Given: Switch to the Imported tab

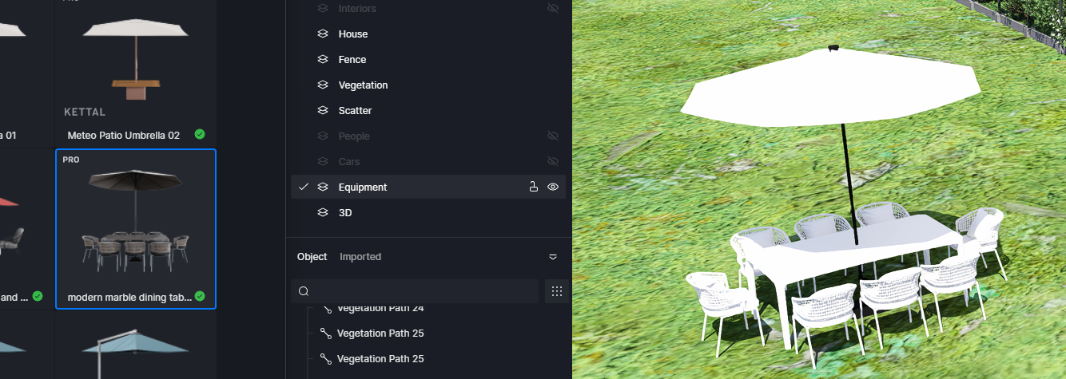Looking at the screenshot, I should [x=360, y=257].
